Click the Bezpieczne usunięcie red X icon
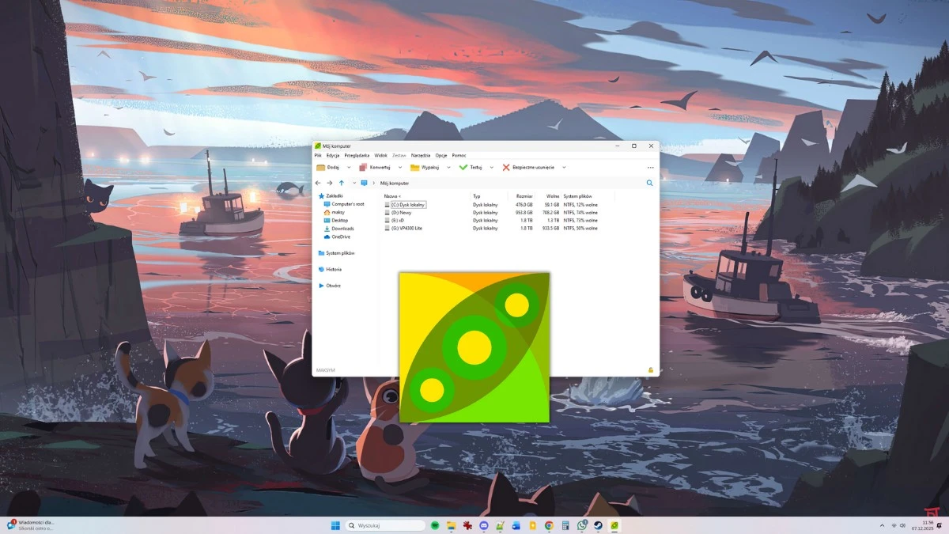The image size is (949, 534). click(505, 167)
